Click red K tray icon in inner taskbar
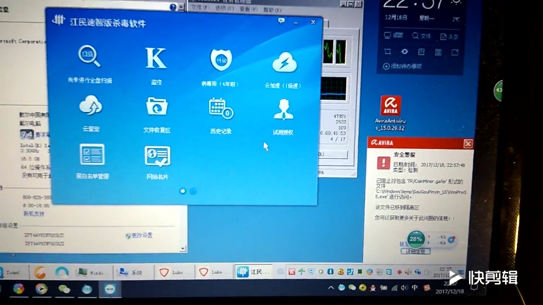 point(292,272)
